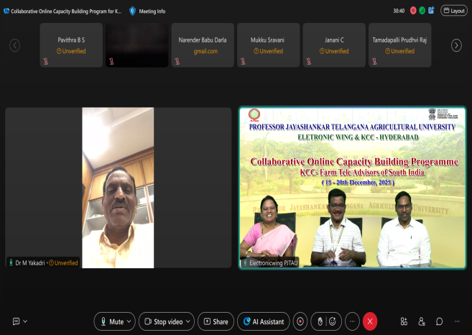Viewport: 472px width, 335px height.
Task: Mute the microphone
Action: point(111,321)
